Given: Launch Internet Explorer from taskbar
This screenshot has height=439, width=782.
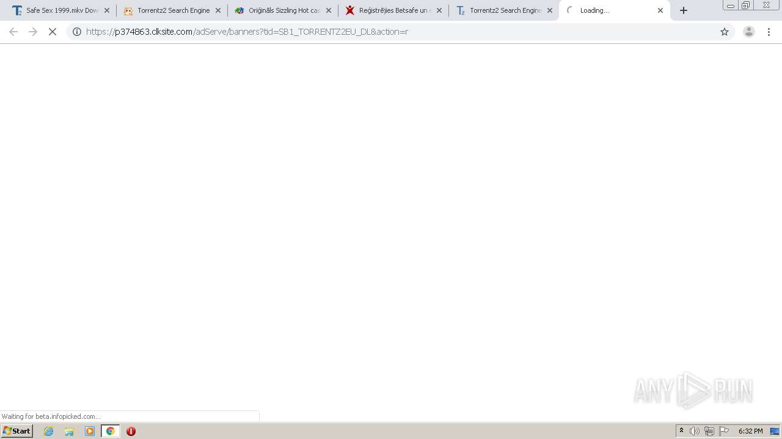Looking at the screenshot, I should pyautogui.click(x=49, y=431).
